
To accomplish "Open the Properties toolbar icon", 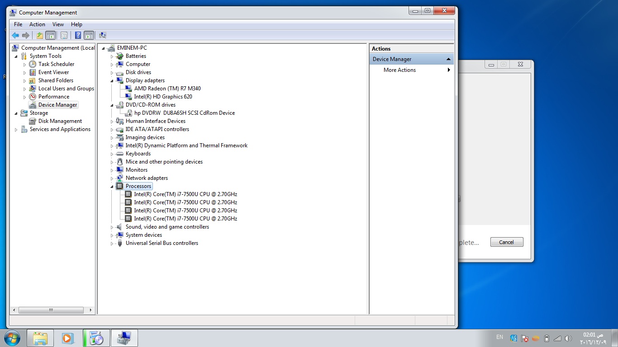I will coord(64,35).
